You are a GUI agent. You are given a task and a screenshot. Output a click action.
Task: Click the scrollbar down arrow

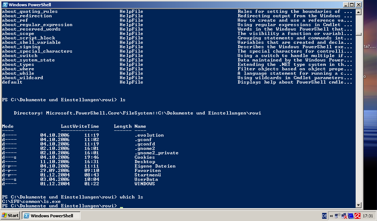(359, 205)
